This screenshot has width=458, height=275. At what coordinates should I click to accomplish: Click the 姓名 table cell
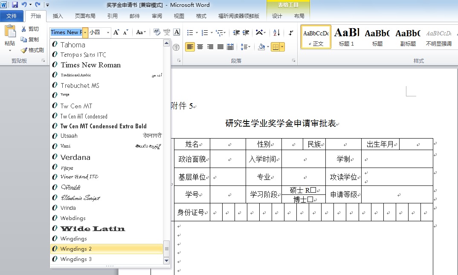[x=192, y=144]
